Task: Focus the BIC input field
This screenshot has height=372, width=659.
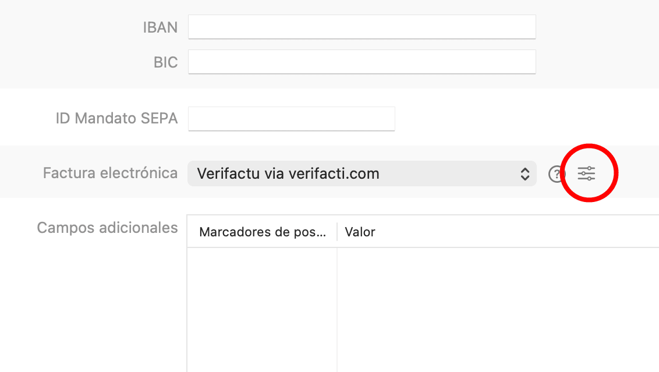Action: (362, 62)
